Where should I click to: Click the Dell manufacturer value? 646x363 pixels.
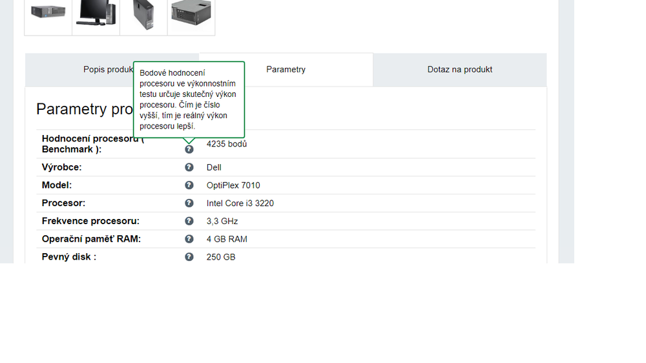(214, 167)
